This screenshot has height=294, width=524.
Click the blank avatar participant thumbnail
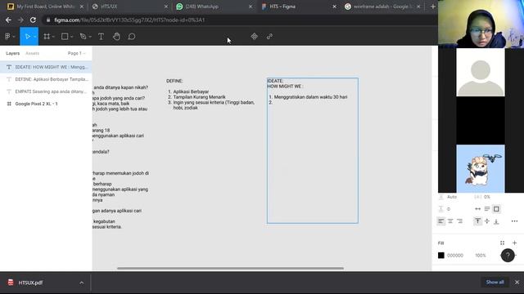click(481, 72)
